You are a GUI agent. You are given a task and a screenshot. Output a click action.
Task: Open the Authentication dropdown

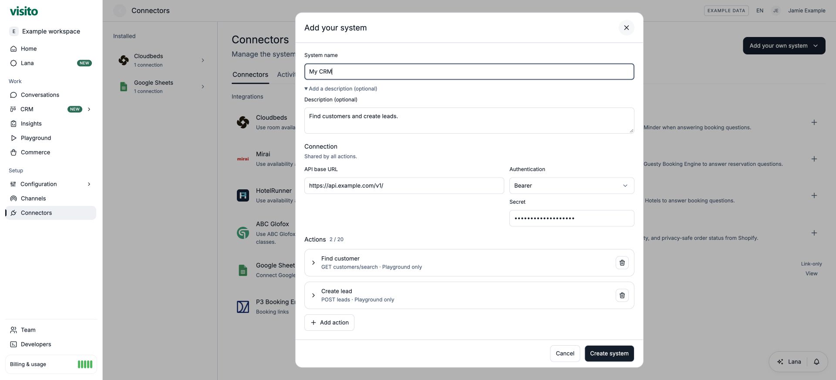[572, 185]
